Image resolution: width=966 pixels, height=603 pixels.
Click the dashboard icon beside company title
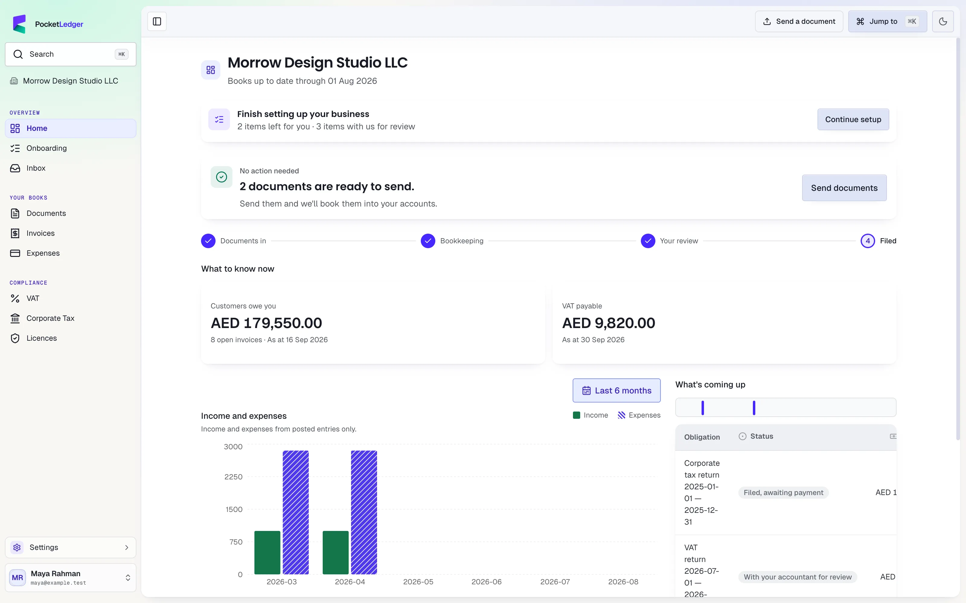211,70
